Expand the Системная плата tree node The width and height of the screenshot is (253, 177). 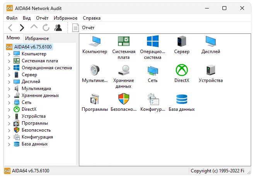pyautogui.click(x=9, y=61)
